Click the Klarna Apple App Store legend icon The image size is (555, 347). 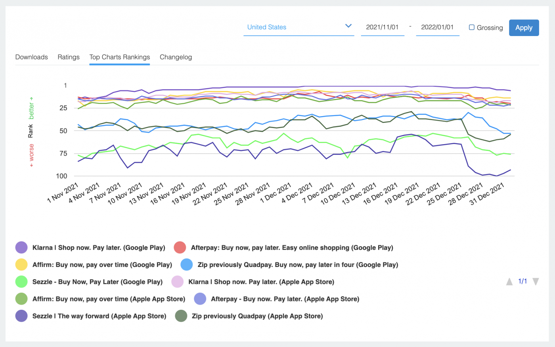coord(180,282)
